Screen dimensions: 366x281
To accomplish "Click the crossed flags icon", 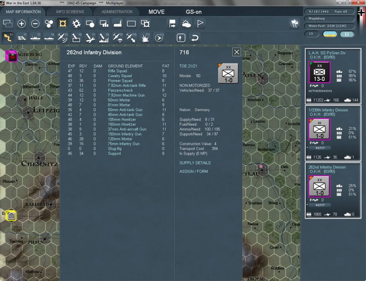I will [295, 23].
